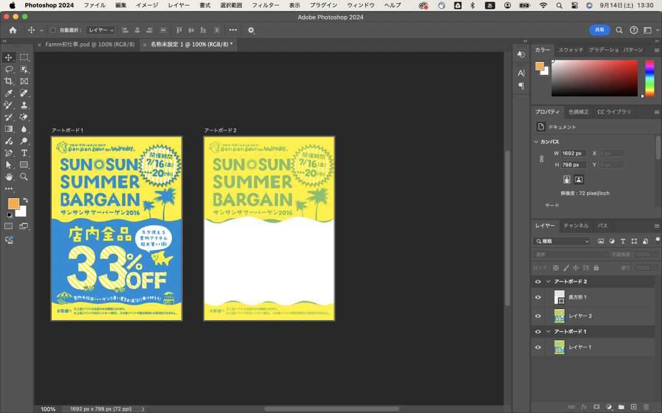This screenshot has width=662, height=413.
Task: Collapse the カンバス section
Action: 536,141
